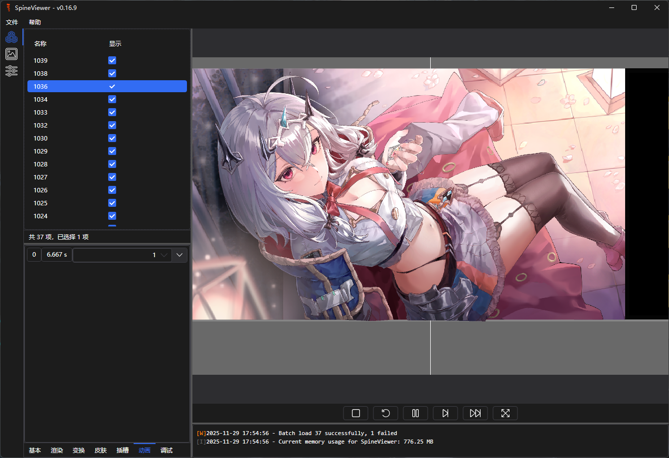Disable the display checkbox for 1033
The height and width of the screenshot is (458, 669).
coord(112,112)
